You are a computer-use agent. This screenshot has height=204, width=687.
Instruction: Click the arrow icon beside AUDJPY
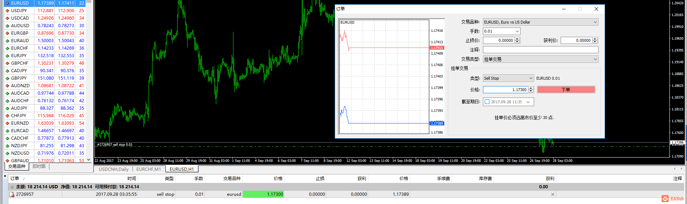(7, 108)
